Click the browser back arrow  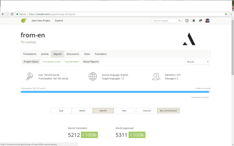[3, 14]
